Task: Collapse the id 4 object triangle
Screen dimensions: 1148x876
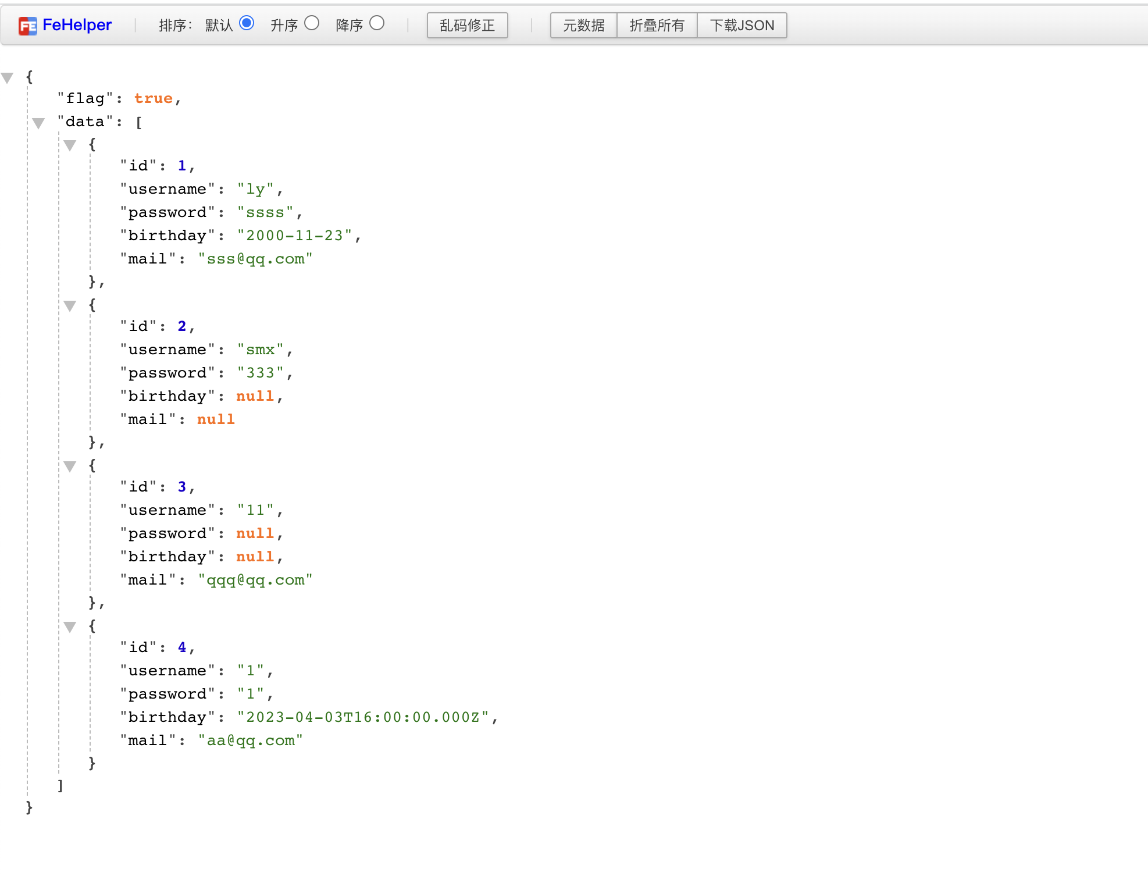Action: (x=70, y=627)
